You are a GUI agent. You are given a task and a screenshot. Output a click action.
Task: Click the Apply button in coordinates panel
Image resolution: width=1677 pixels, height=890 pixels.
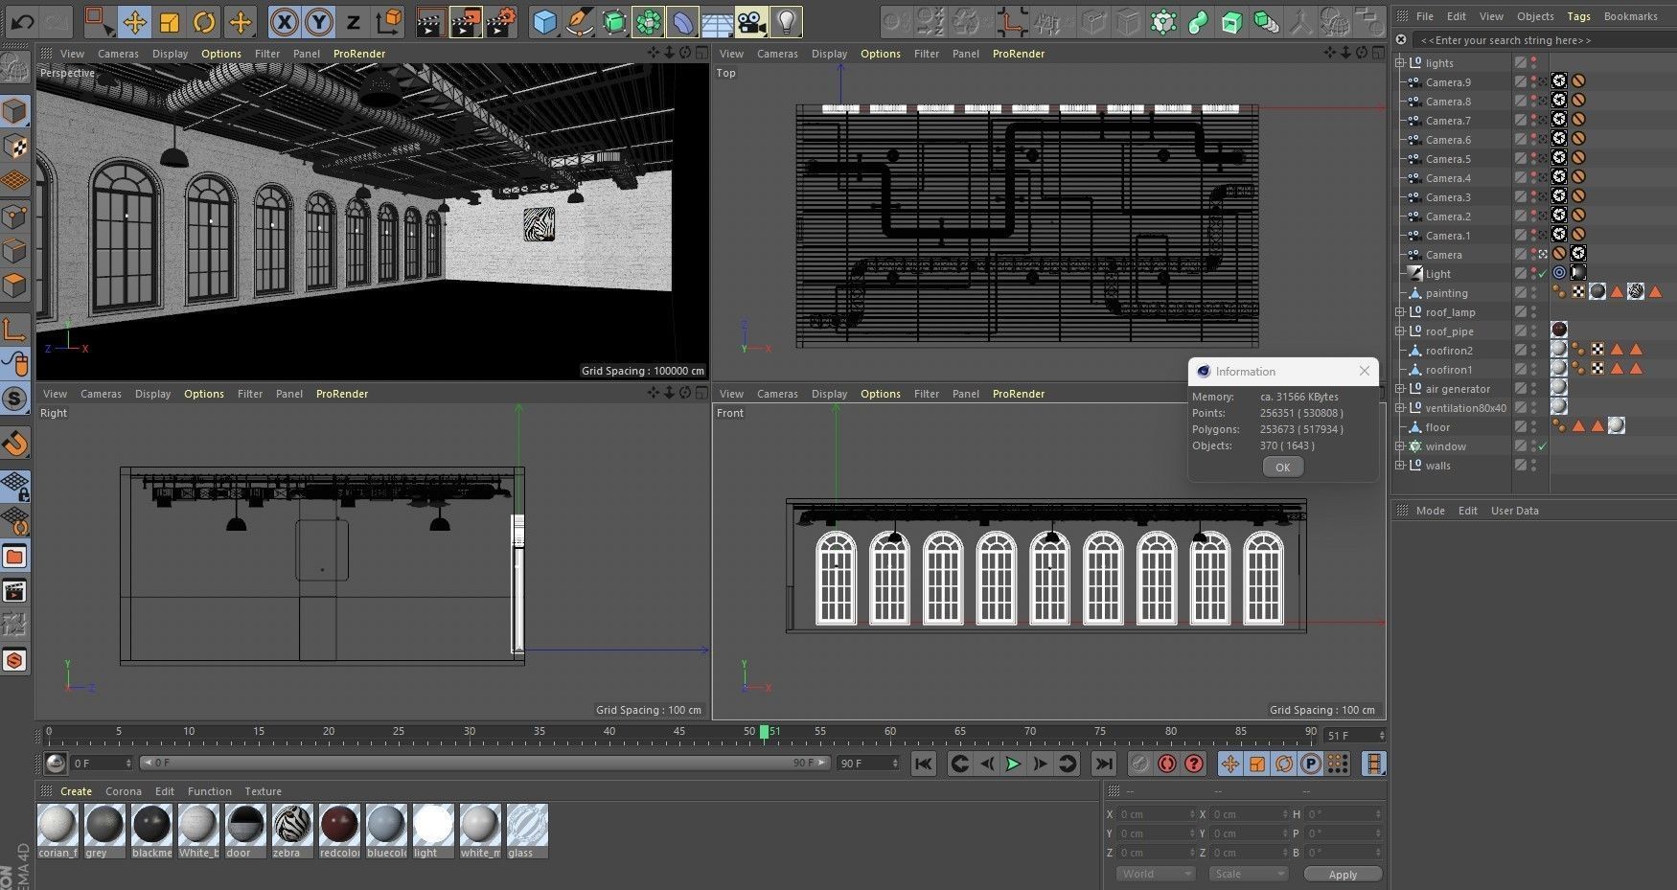click(x=1343, y=874)
